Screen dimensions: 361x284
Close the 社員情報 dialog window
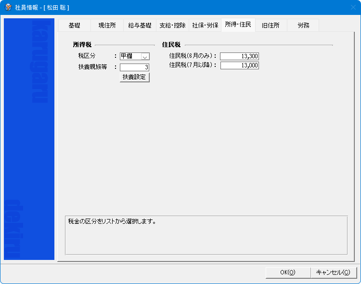click(352, 7)
